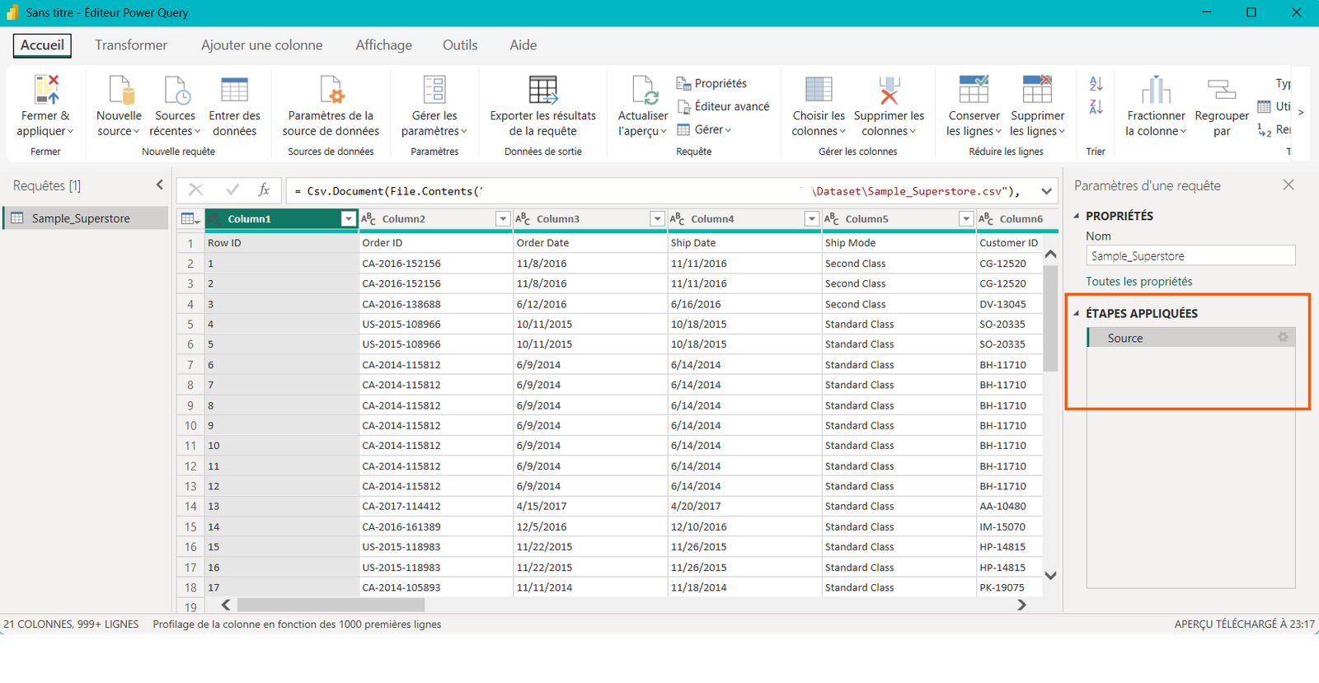
Task: Open Paramètres de la source de données
Action: [331, 106]
